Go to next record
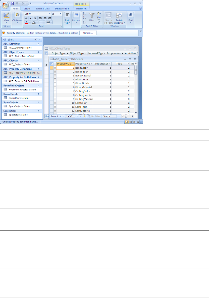The height and width of the screenshot is (298, 209). pos(77,116)
